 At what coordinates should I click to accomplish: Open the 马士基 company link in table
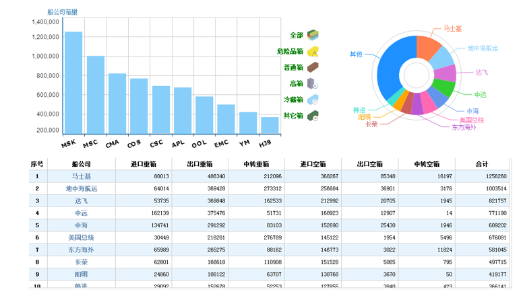coord(81,176)
